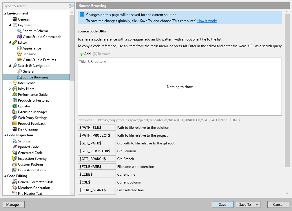Image resolution: width=292 pixels, height=211 pixels.
Task: Collapse the Code Editing section
Action: coord(5,176)
